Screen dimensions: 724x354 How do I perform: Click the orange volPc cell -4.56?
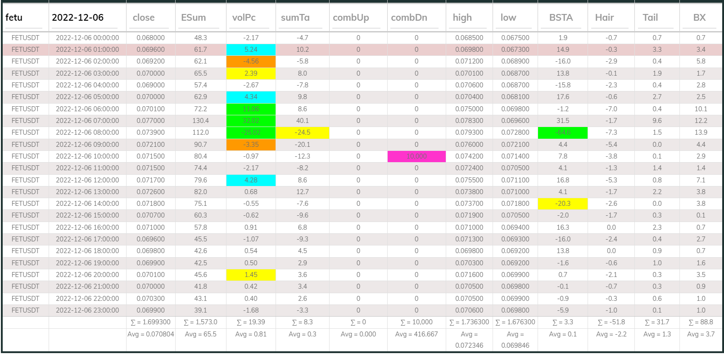tap(251, 61)
